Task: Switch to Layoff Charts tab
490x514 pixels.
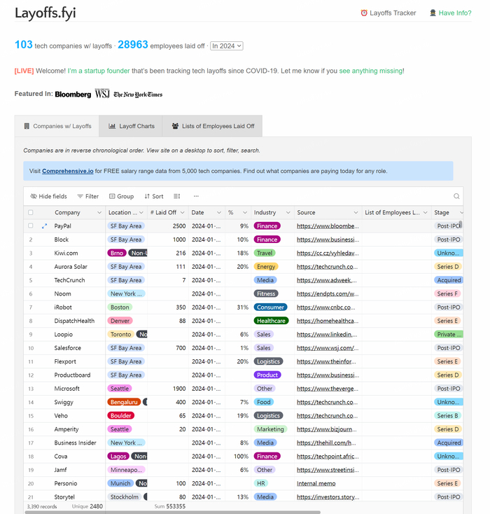Action: (x=131, y=126)
